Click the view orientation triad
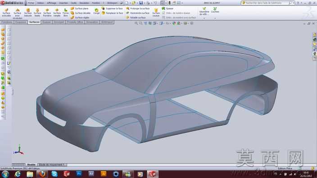This screenshot has width=317, height=178. (19, 150)
